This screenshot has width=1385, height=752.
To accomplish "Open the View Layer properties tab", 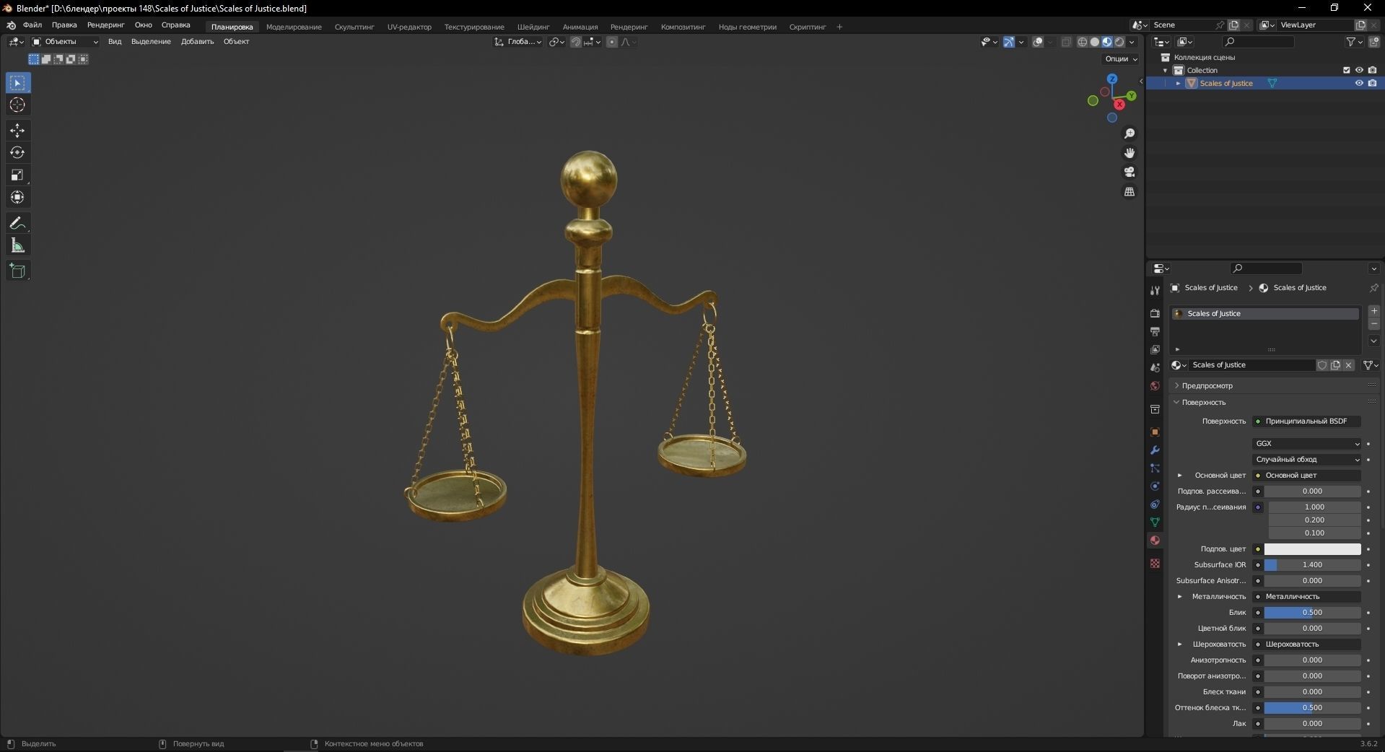I will [1155, 349].
